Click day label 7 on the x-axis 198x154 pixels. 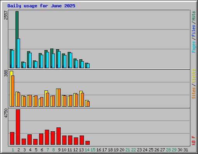(48, 150)
